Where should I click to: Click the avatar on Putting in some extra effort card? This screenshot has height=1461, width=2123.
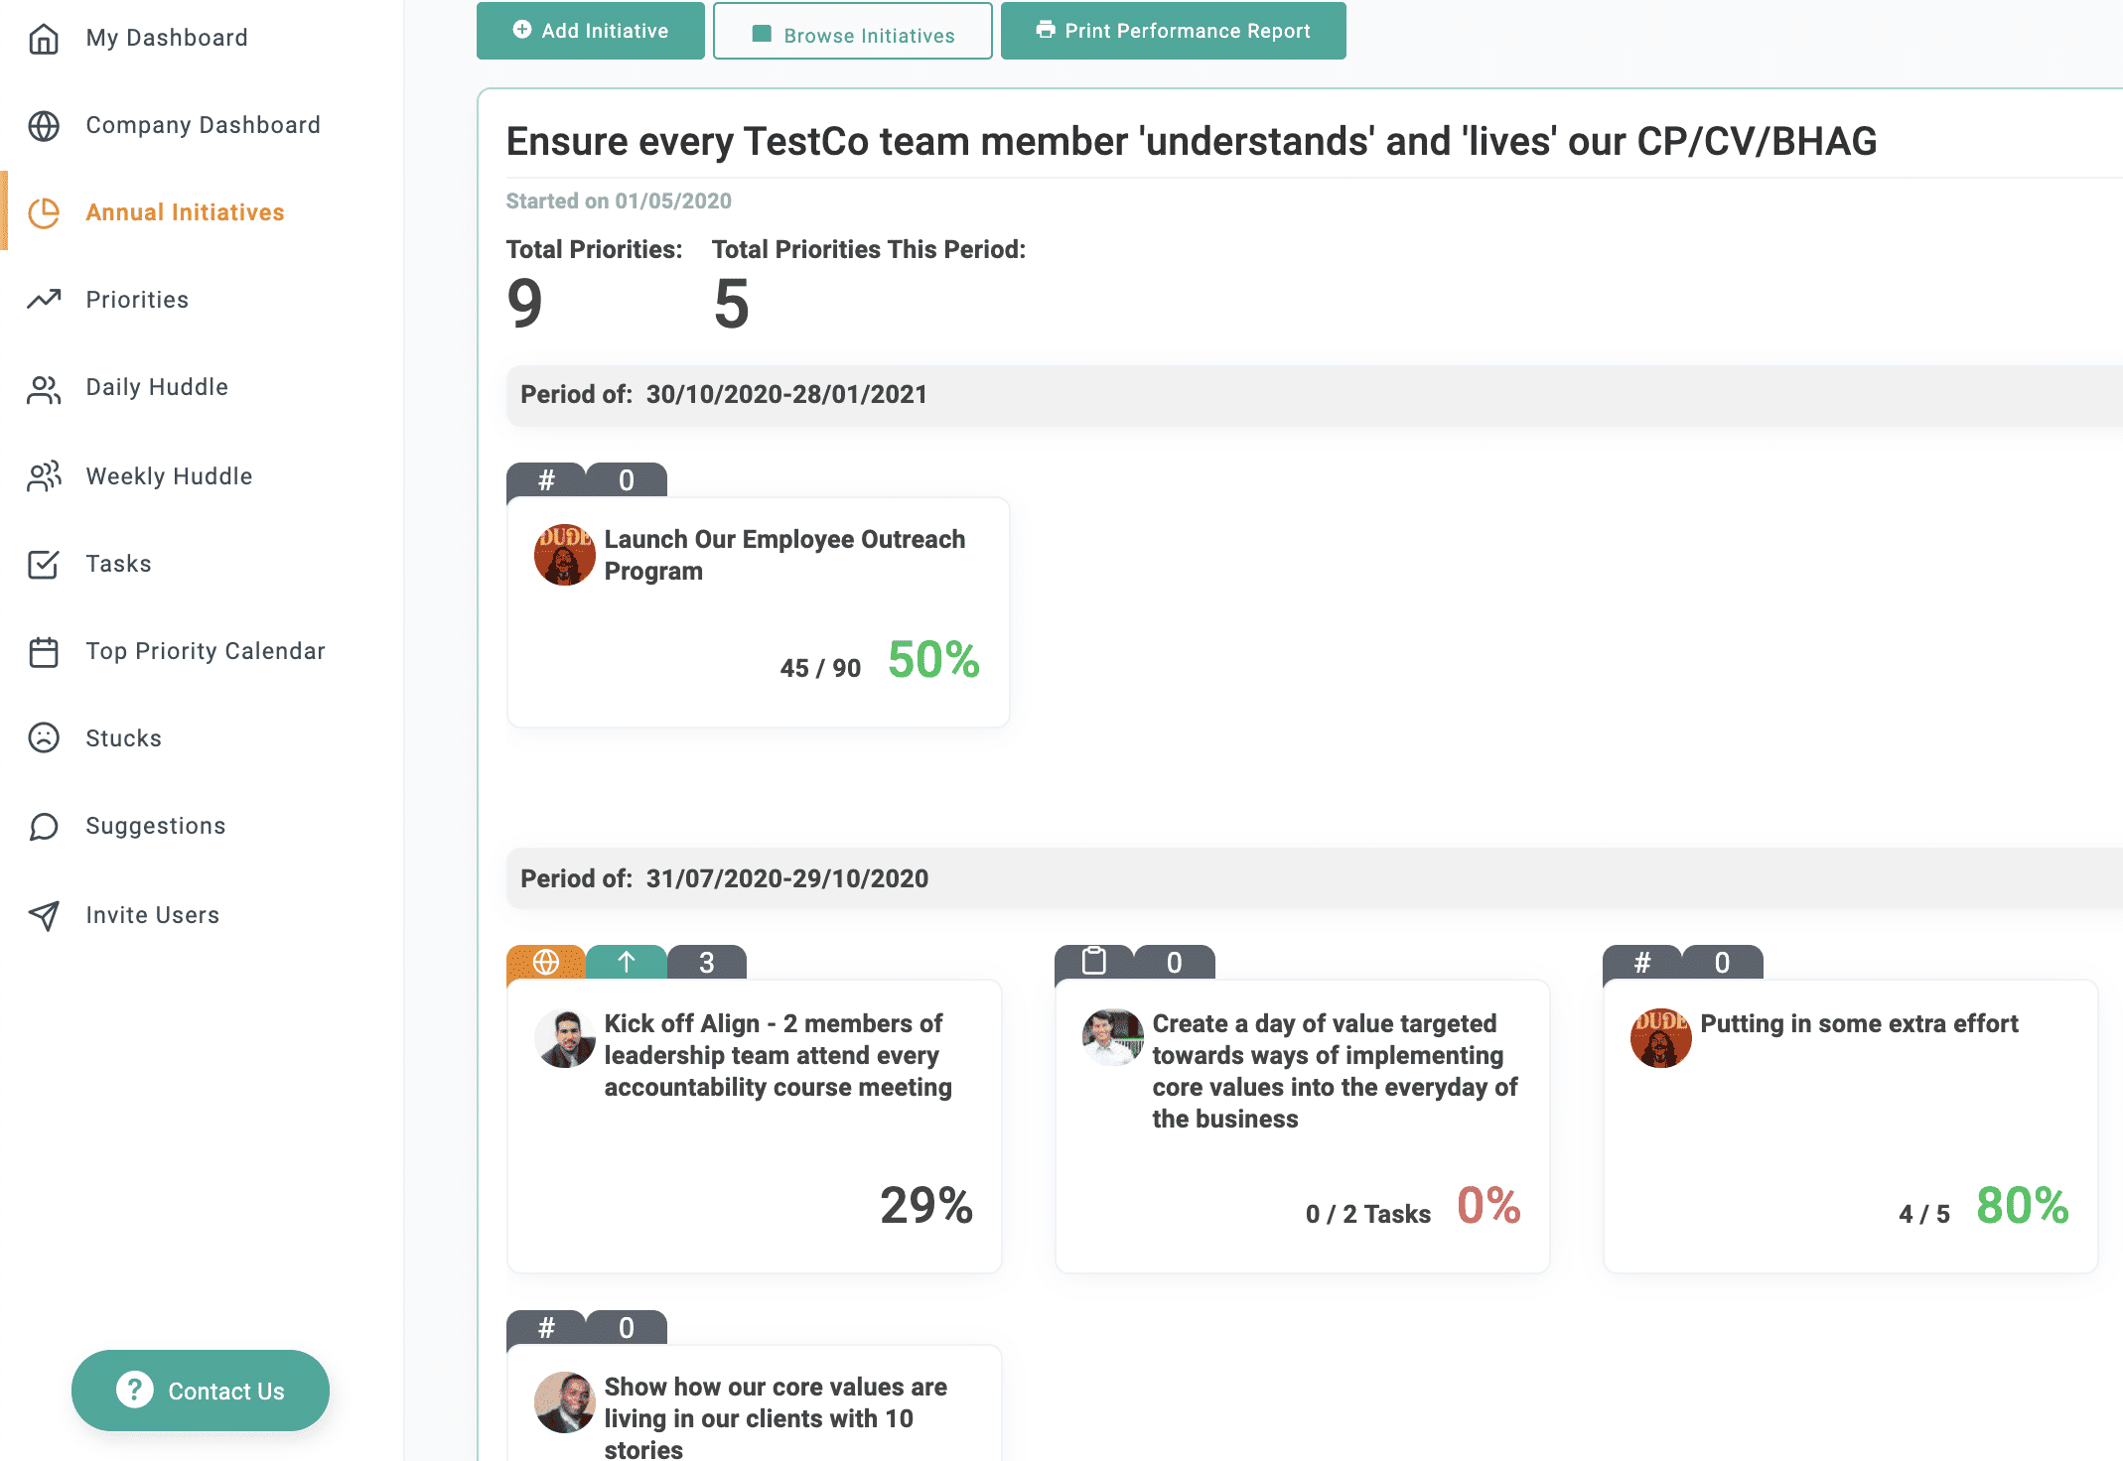(1660, 1038)
